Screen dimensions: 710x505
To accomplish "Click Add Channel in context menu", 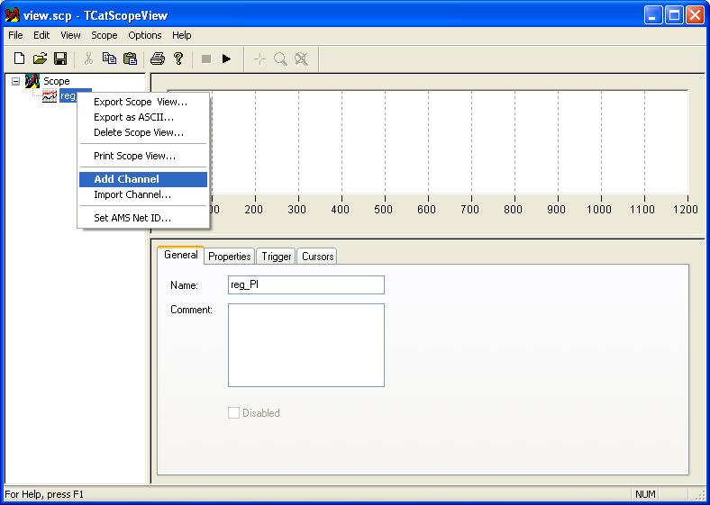I will click(143, 179).
